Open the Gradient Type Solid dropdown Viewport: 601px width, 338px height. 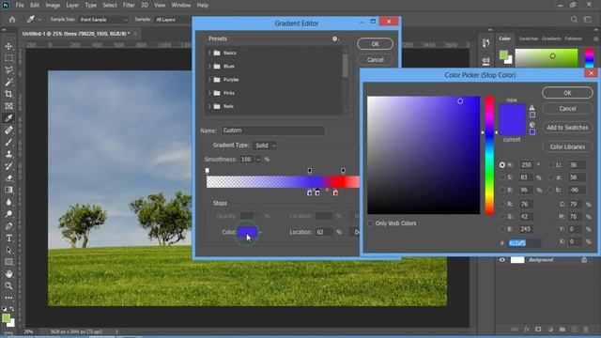(265, 146)
